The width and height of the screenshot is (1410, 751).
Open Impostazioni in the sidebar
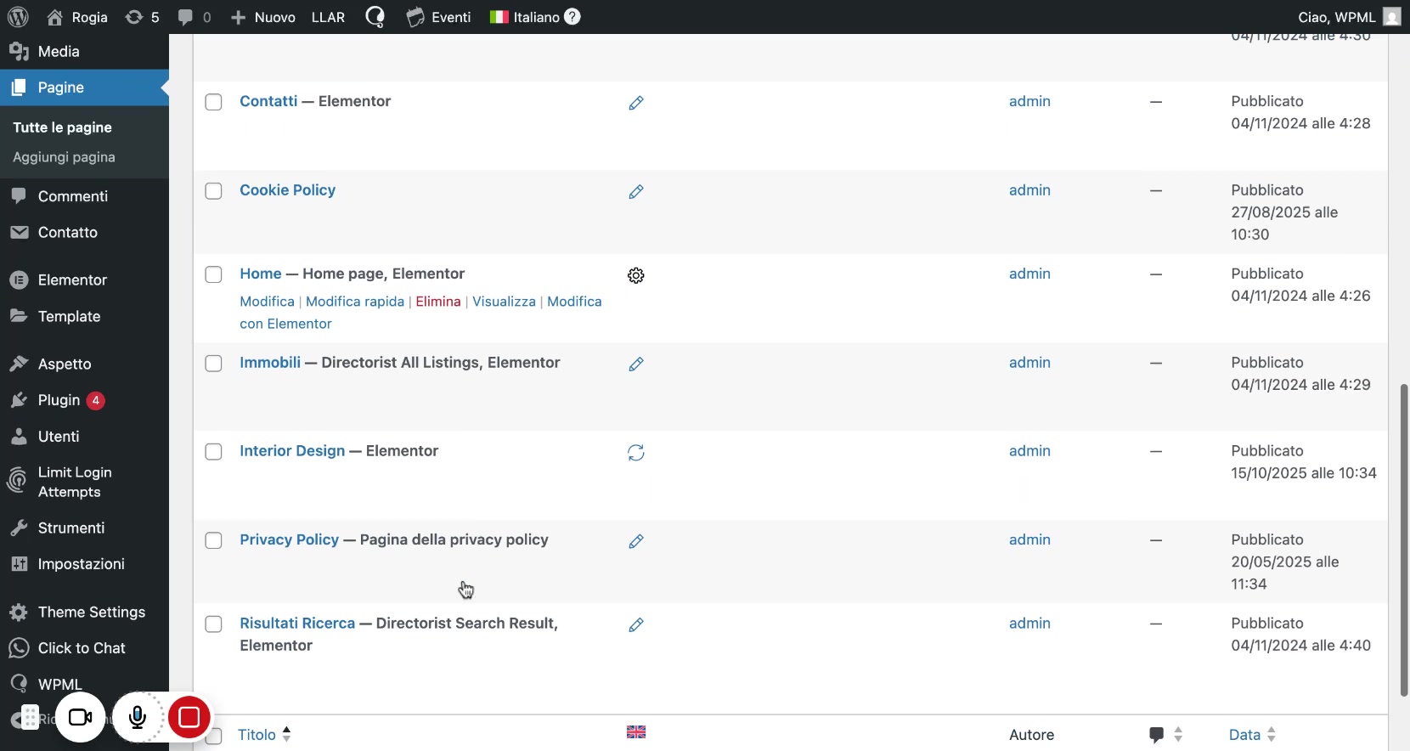coord(81,564)
